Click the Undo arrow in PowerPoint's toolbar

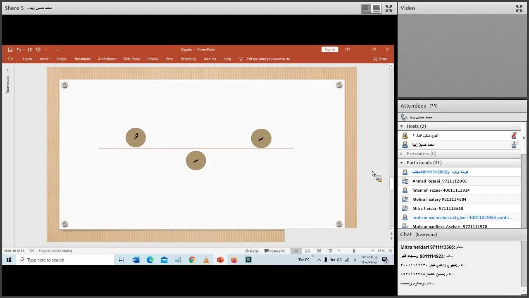pos(19,50)
